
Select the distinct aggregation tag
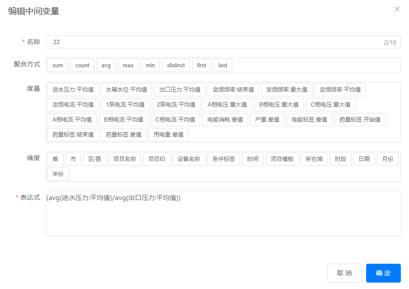176,65
